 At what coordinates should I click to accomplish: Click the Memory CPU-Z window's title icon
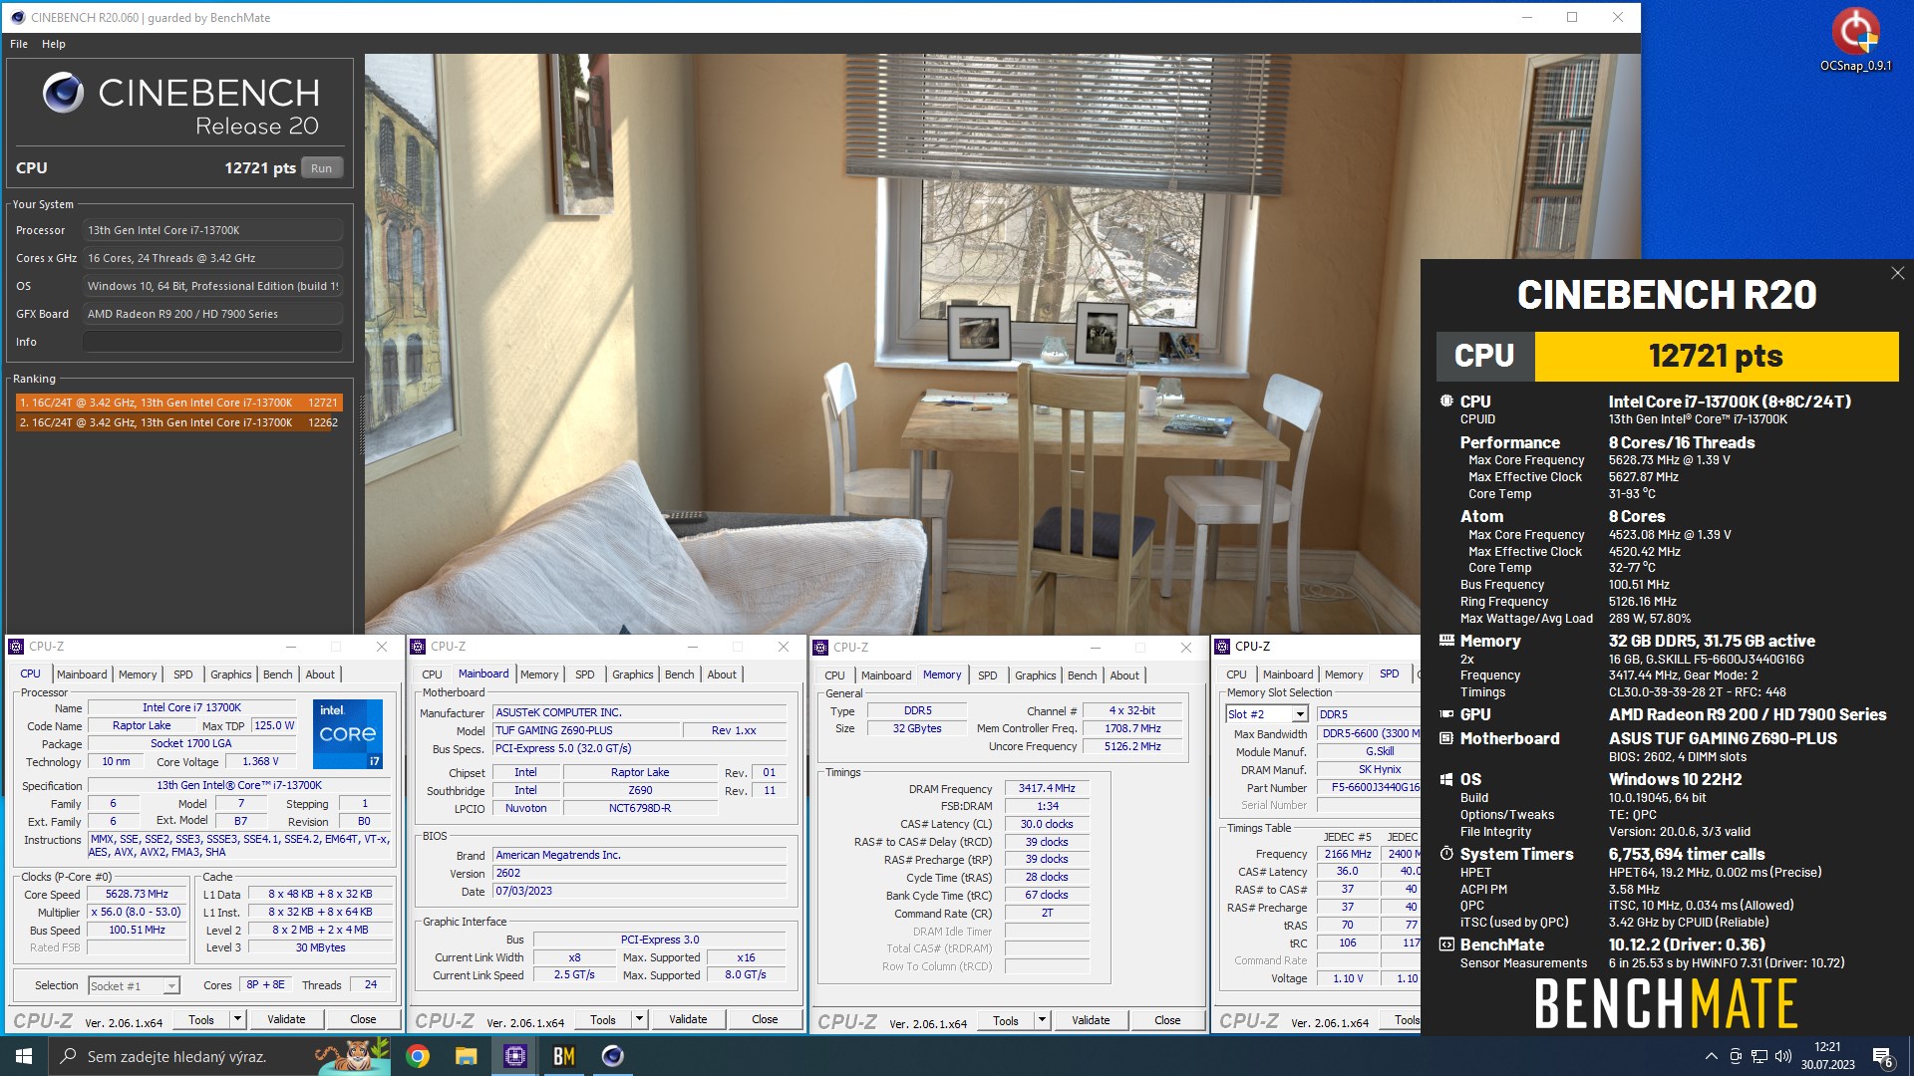821,648
